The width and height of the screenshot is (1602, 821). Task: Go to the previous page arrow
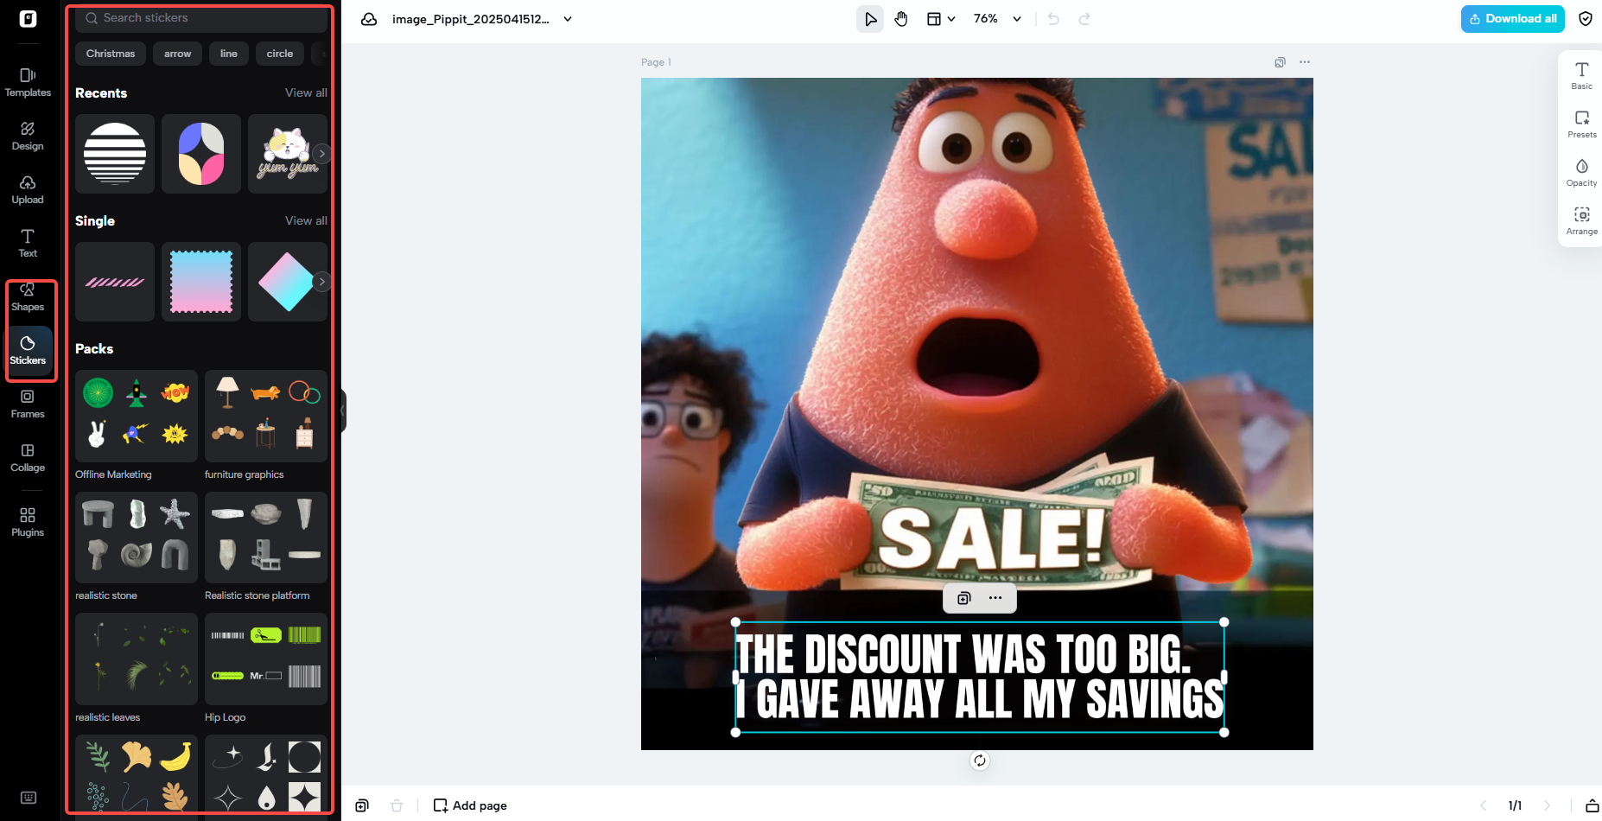click(1483, 805)
